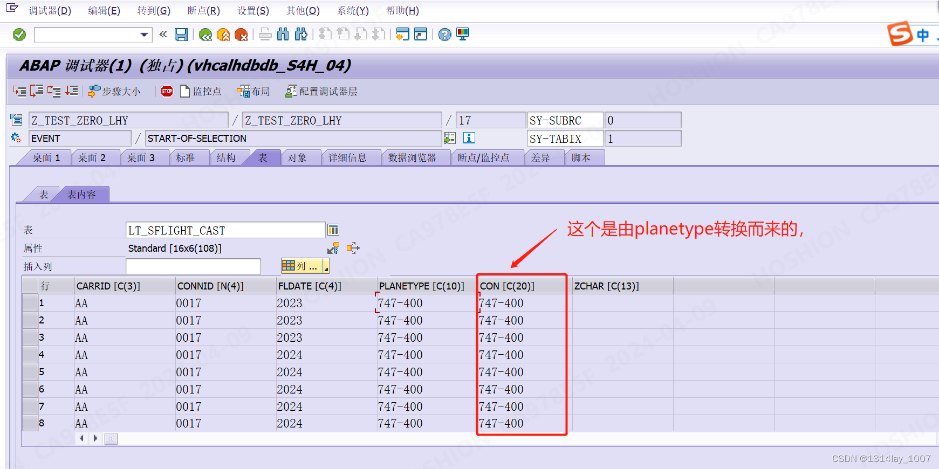Switch to the 断点/监控点 tab

tap(484, 157)
